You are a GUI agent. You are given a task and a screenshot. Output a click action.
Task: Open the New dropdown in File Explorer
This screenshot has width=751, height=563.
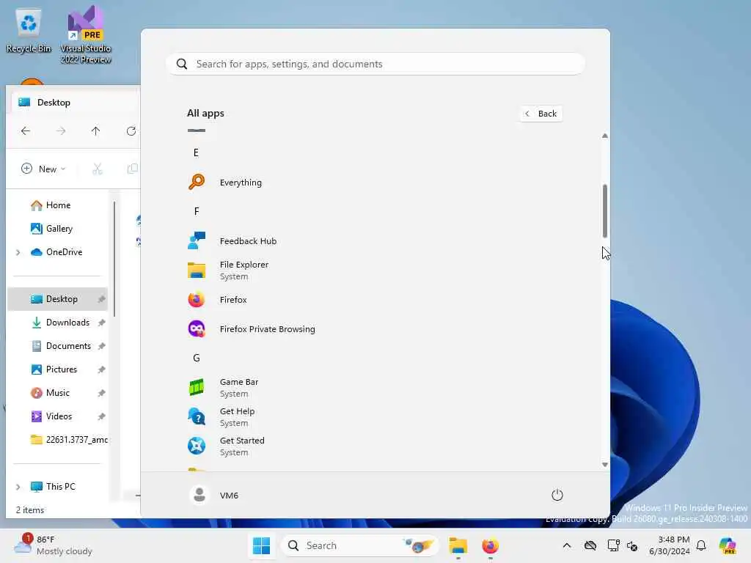43,169
